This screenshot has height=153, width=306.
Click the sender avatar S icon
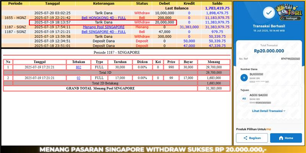tap(244, 78)
